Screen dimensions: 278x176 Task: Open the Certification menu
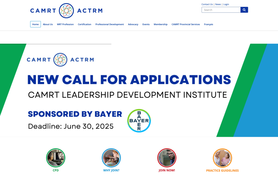(x=85, y=24)
